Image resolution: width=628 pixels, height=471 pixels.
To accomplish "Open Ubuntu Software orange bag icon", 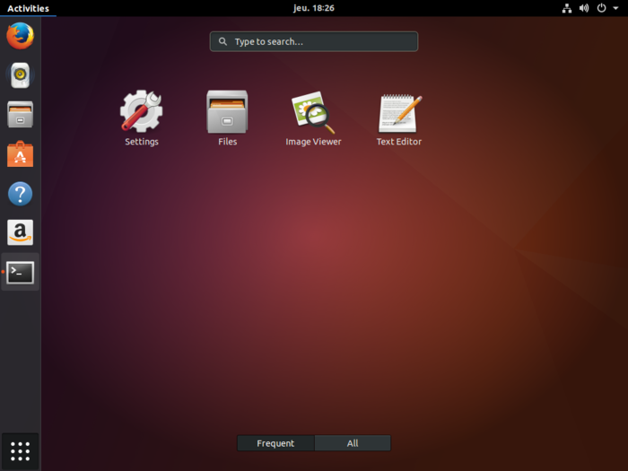I will 20,153.
